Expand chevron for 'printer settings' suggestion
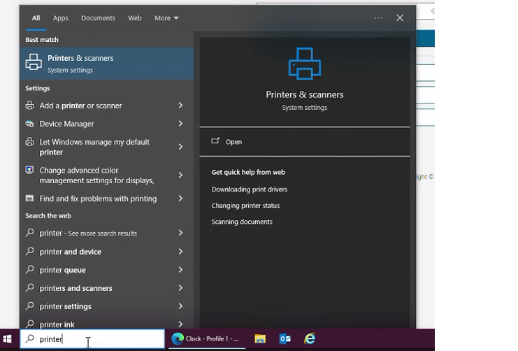This screenshot has width=518, height=351. [180, 306]
